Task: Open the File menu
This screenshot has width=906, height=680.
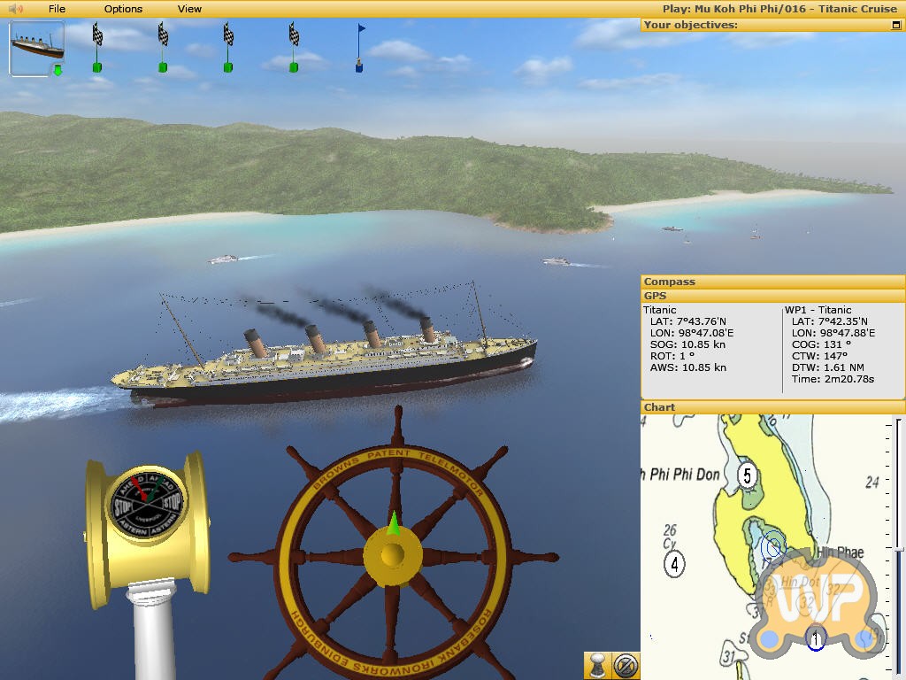Action: pyautogui.click(x=57, y=9)
